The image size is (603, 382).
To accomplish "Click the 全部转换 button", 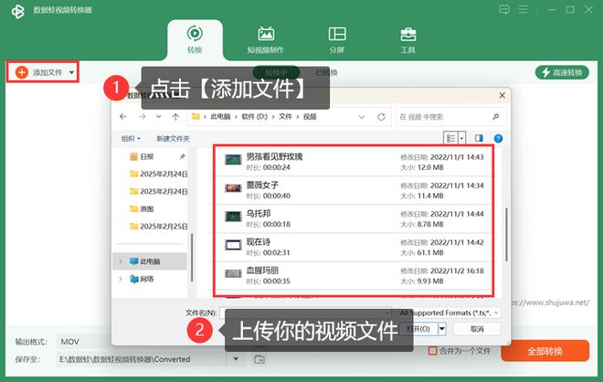I will tap(545, 351).
